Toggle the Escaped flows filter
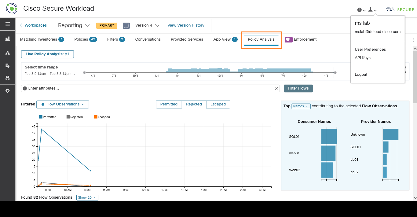The width and height of the screenshot is (417, 217). 218,104
